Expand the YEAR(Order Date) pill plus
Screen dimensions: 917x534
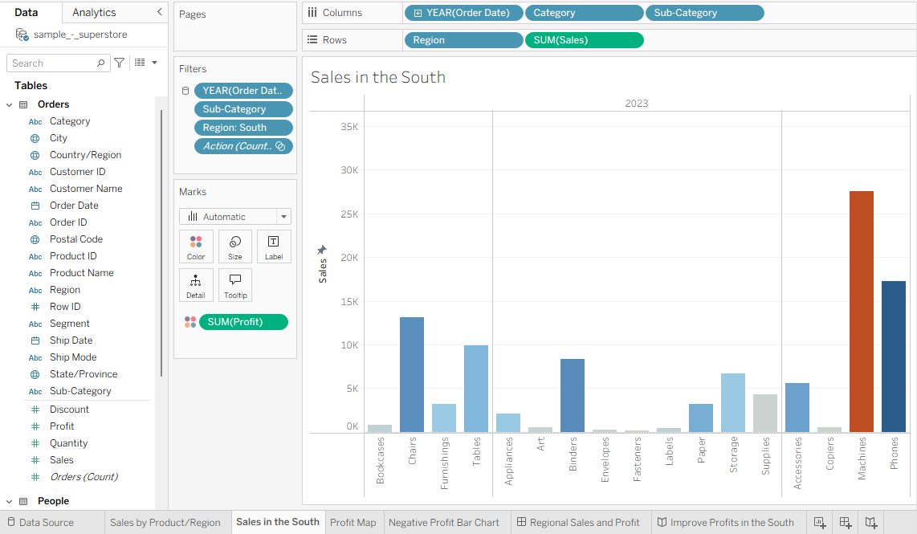pos(418,13)
